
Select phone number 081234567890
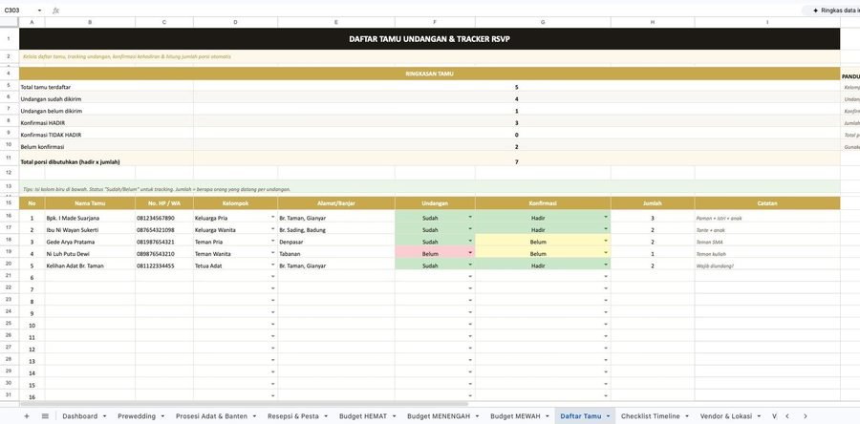[x=164, y=218]
